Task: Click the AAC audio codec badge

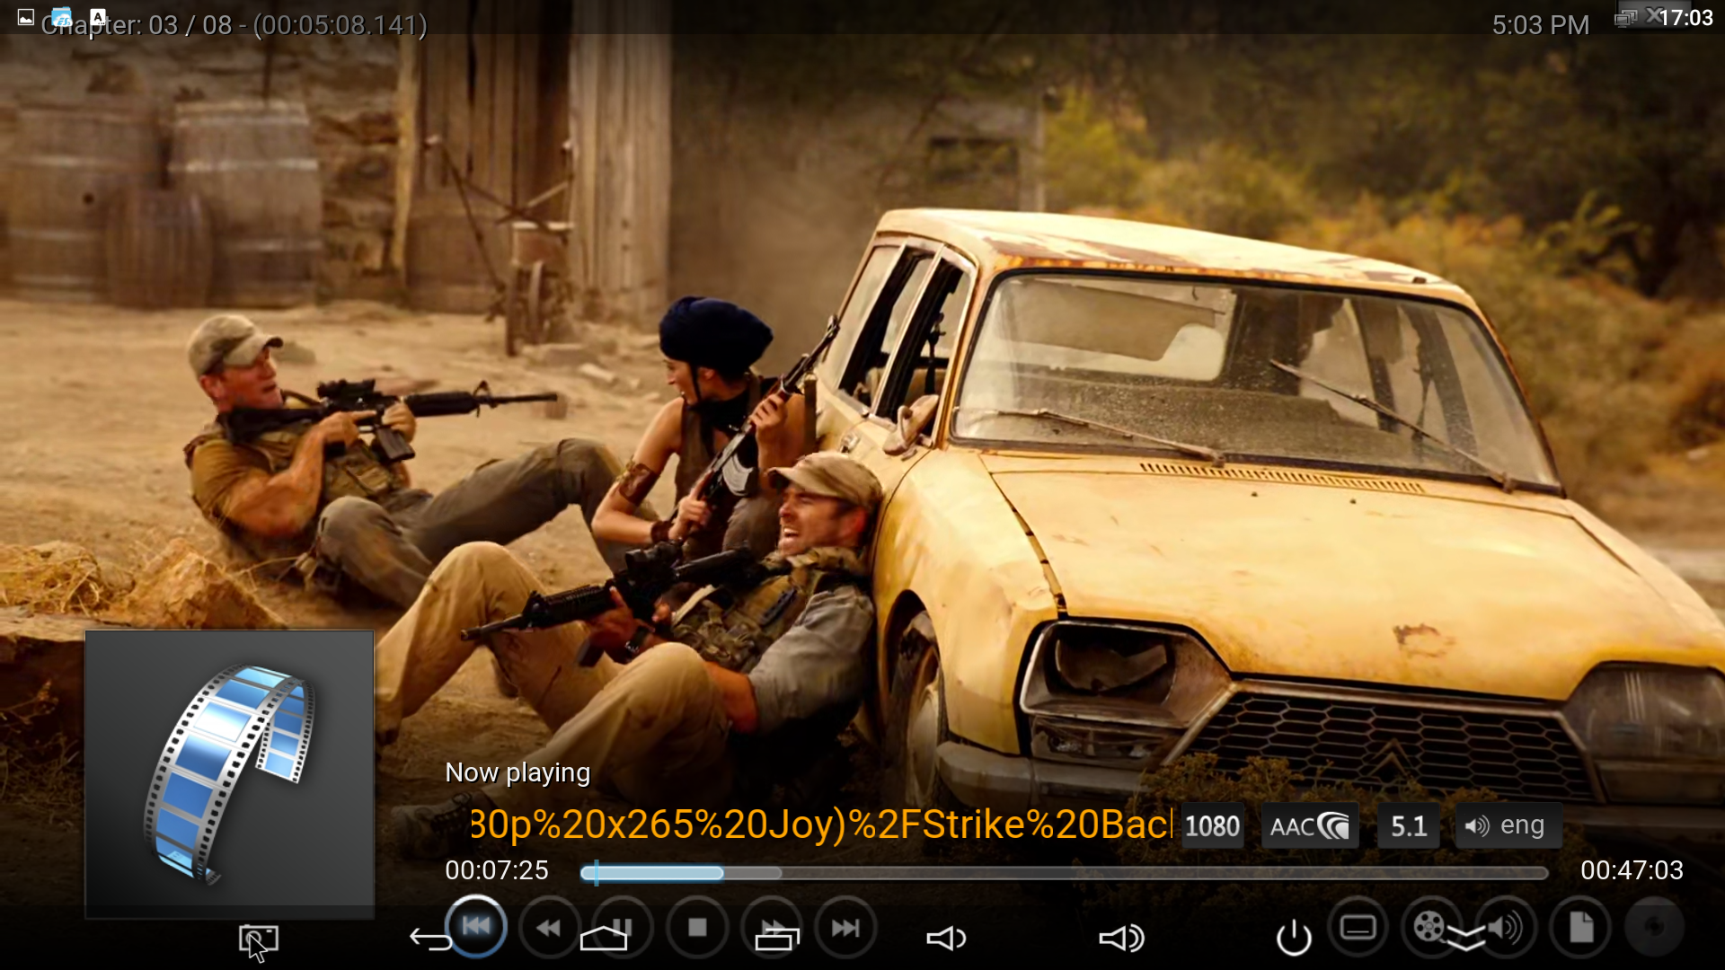Action: pos(1309,826)
